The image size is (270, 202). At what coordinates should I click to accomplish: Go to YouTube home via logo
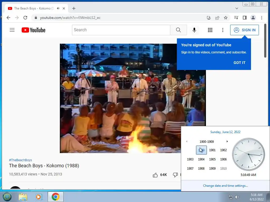click(x=33, y=30)
